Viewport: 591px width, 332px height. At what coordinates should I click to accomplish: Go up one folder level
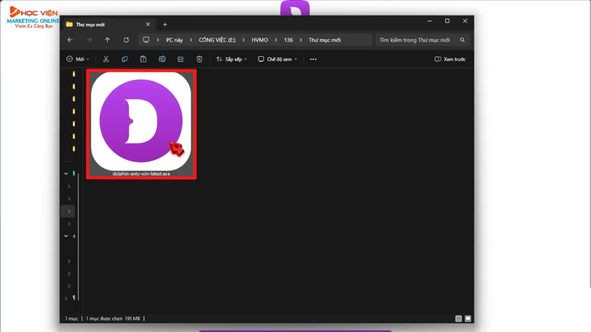tap(107, 40)
